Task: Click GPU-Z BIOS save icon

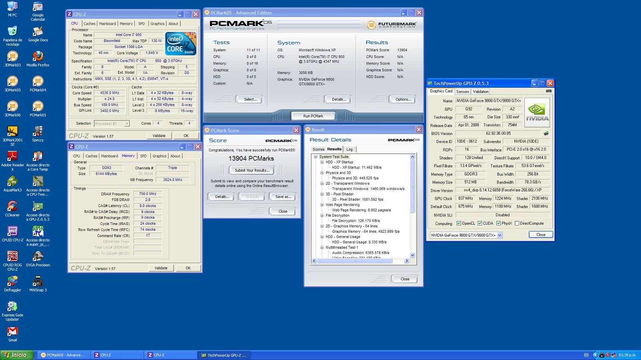Action: 546,133
